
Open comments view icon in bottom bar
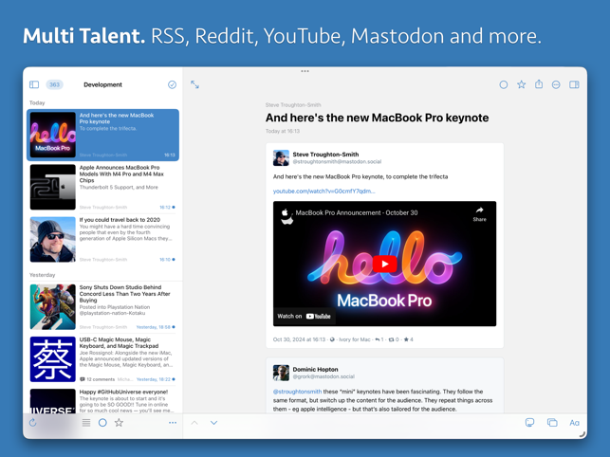coord(530,422)
